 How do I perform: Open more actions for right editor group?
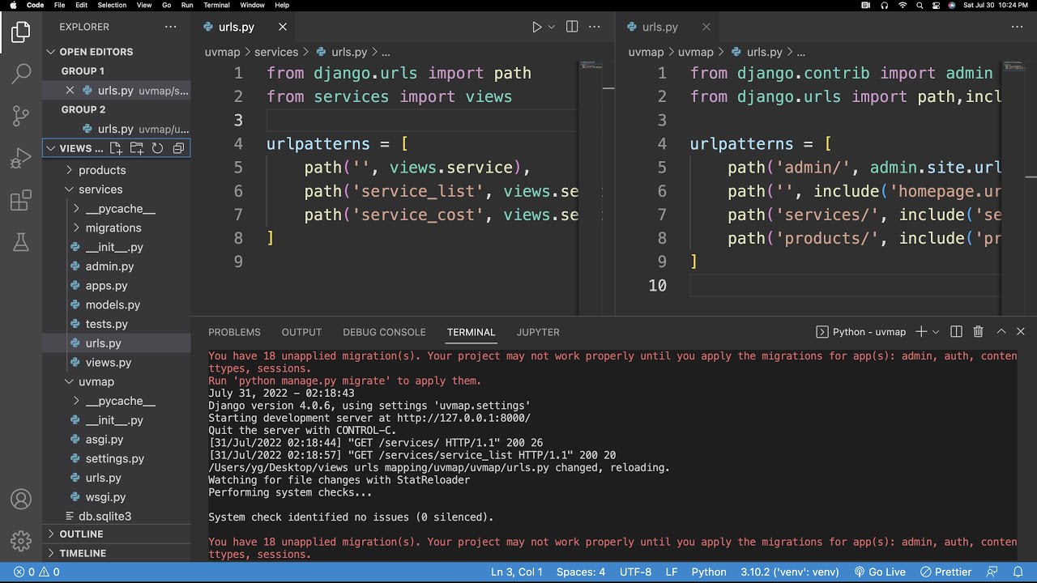pyautogui.click(x=1018, y=27)
